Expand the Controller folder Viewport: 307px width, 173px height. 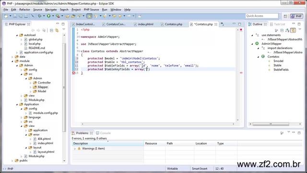click(31, 83)
